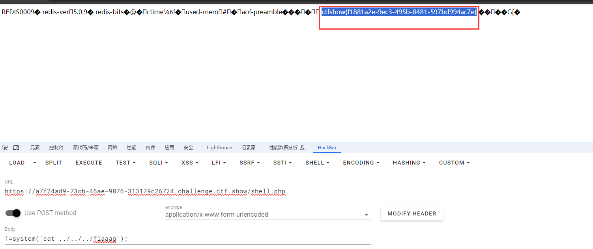Click the SPLIT button
This screenshot has height=249, width=593.
coord(54,163)
